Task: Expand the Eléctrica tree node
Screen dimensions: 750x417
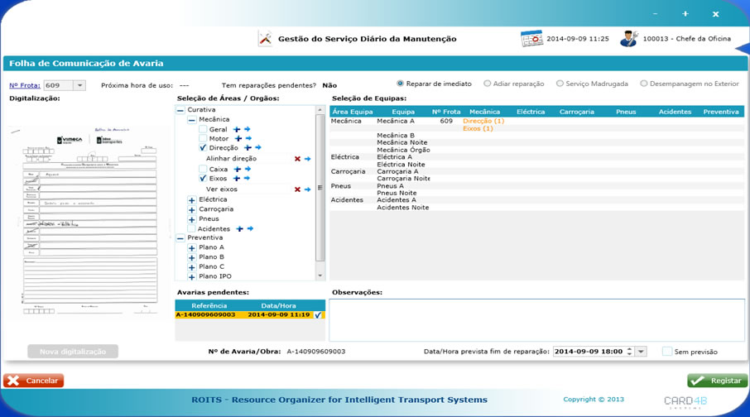Action: pyautogui.click(x=192, y=199)
